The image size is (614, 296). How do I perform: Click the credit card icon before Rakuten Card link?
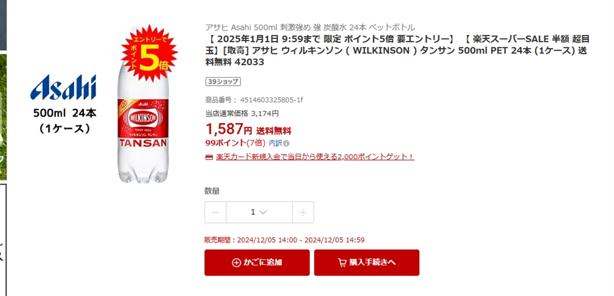pyautogui.click(x=209, y=157)
